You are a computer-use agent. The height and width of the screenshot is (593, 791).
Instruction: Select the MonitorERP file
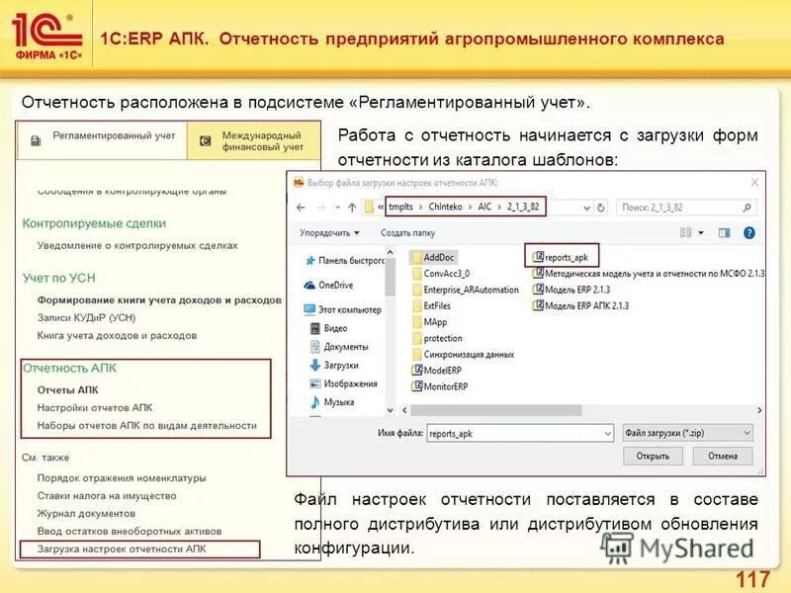pos(440,386)
